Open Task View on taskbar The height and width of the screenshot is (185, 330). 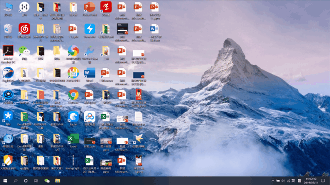point(36,180)
